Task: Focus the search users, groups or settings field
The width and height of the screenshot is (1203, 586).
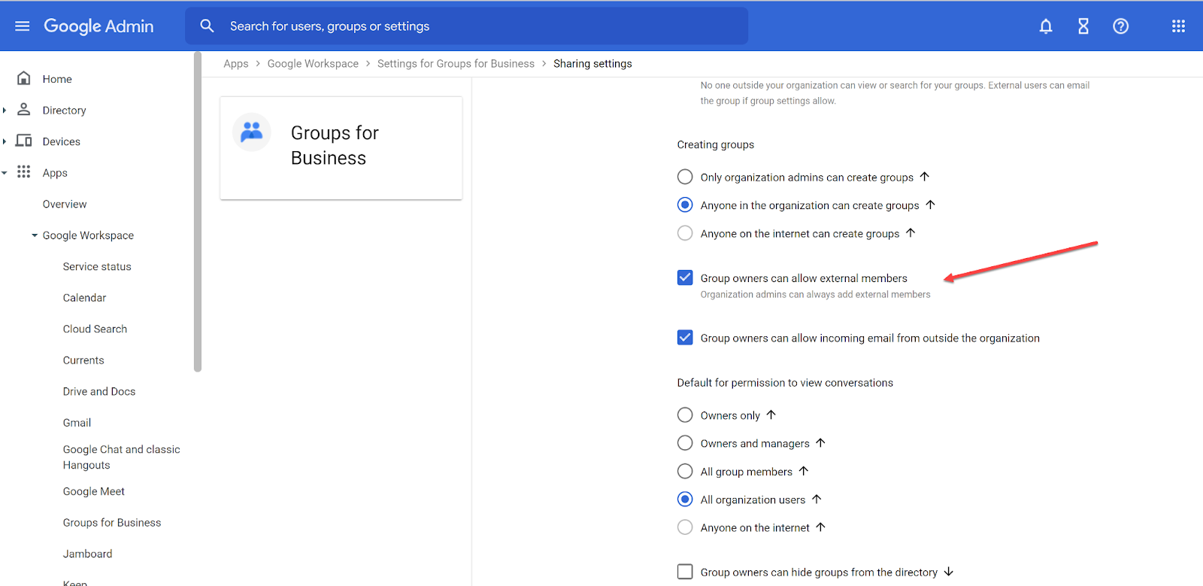Action: coord(467,26)
